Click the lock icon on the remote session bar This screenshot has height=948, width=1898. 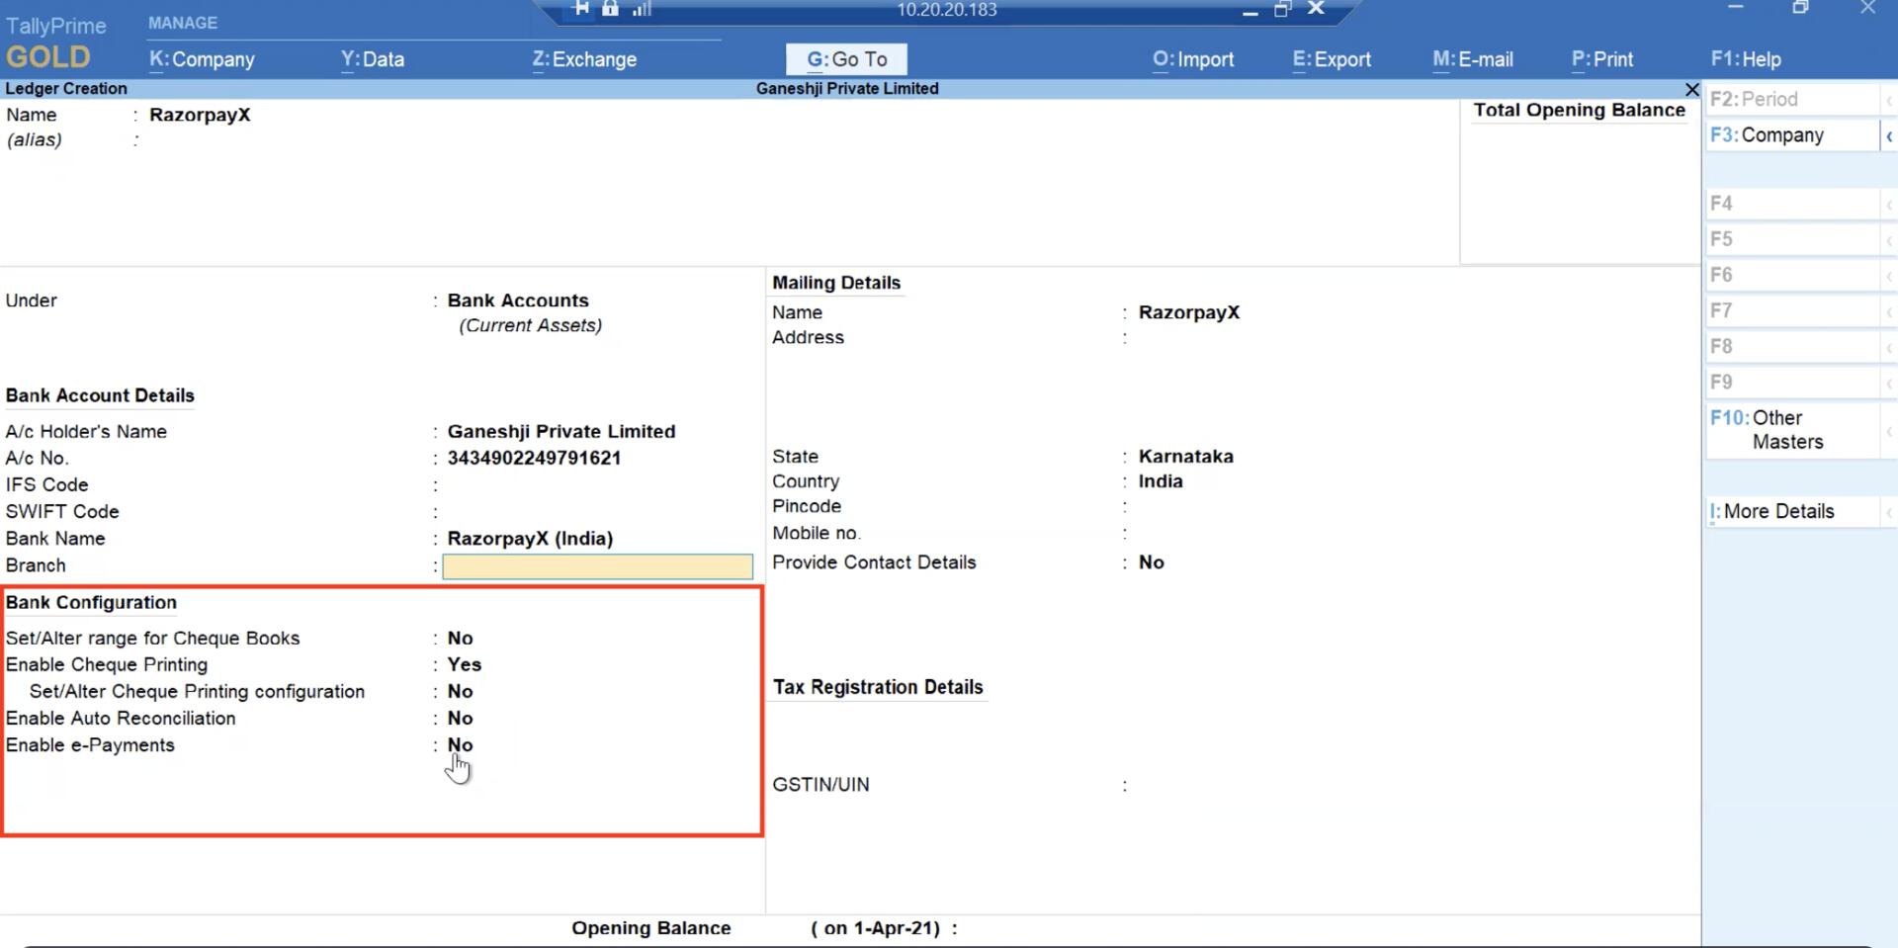click(611, 8)
